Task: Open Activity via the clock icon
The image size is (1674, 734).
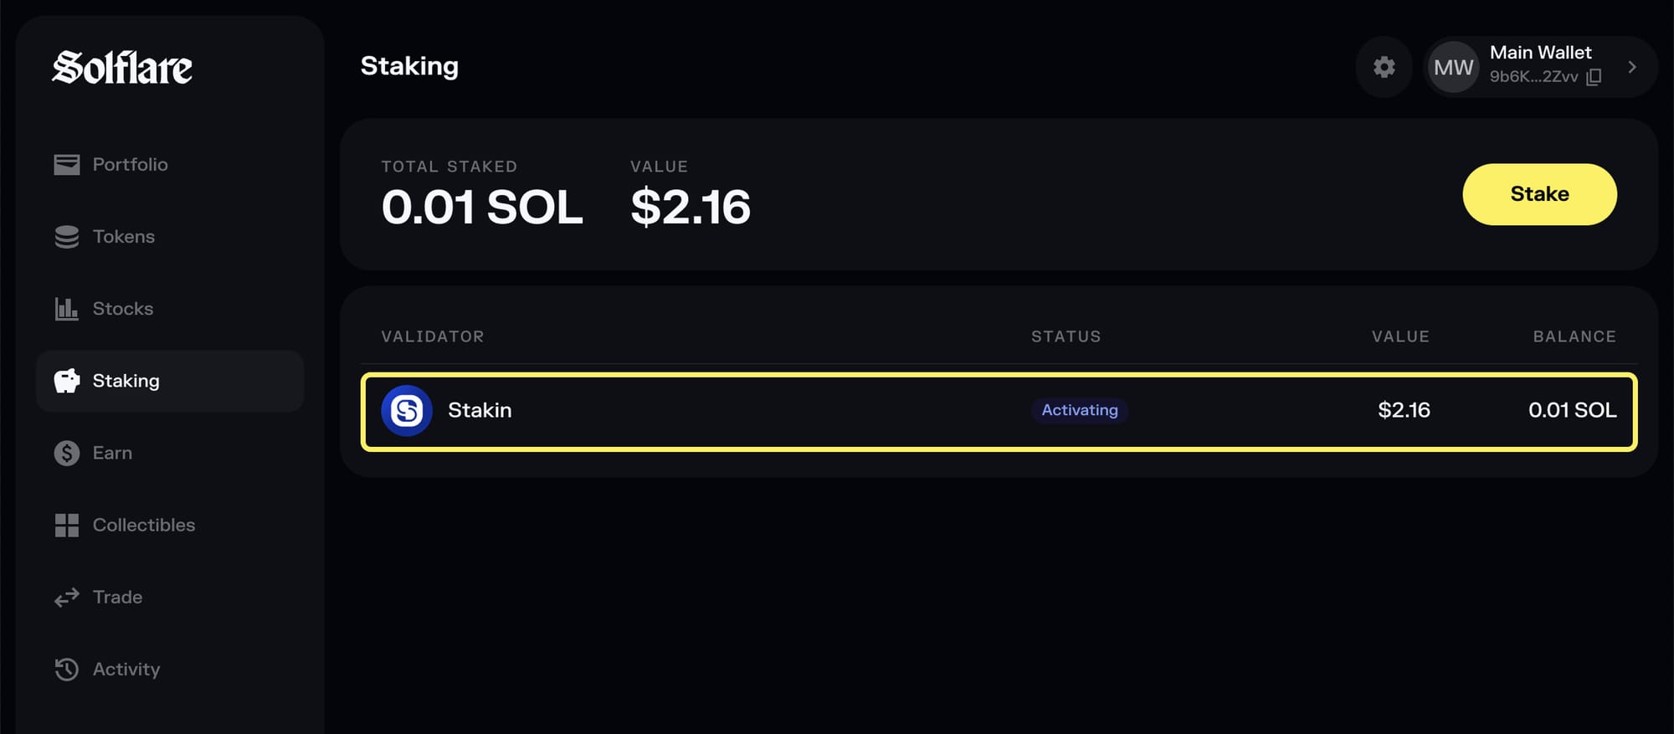Action: pyautogui.click(x=67, y=669)
